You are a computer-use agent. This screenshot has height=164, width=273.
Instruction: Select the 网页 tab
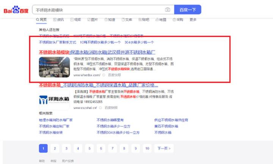coord(41,20)
